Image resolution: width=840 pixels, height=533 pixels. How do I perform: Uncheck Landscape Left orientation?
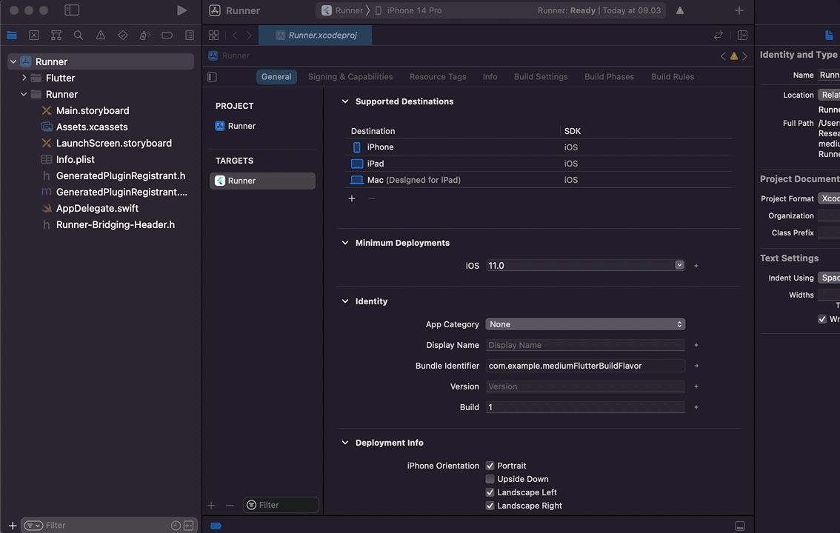[490, 492]
